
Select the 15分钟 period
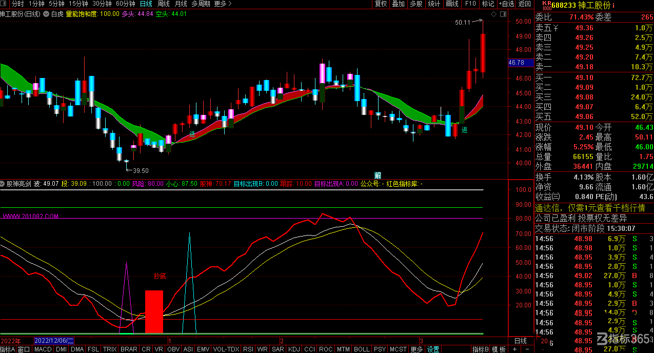78,4
